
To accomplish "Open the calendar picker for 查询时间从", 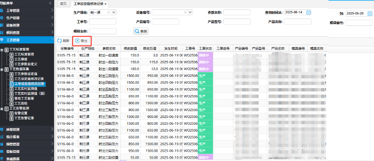I will point(308,12).
